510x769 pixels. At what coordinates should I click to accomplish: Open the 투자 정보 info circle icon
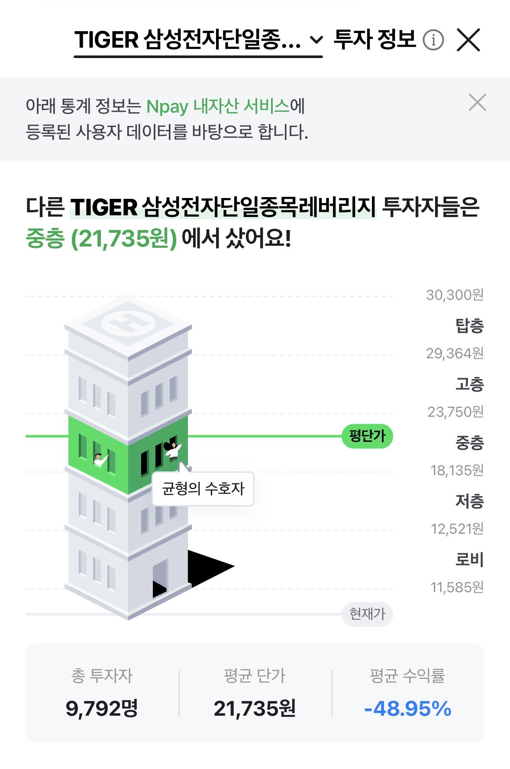point(433,40)
